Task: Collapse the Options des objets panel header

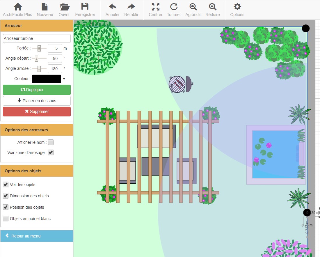Action: tap(37, 171)
